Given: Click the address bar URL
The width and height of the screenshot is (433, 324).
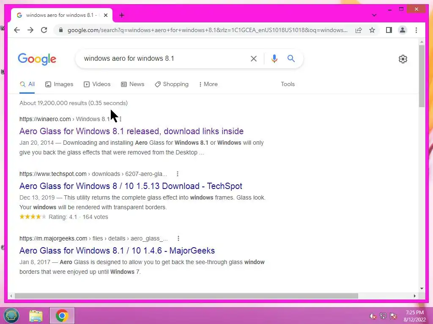Looking at the screenshot, I should [207, 30].
